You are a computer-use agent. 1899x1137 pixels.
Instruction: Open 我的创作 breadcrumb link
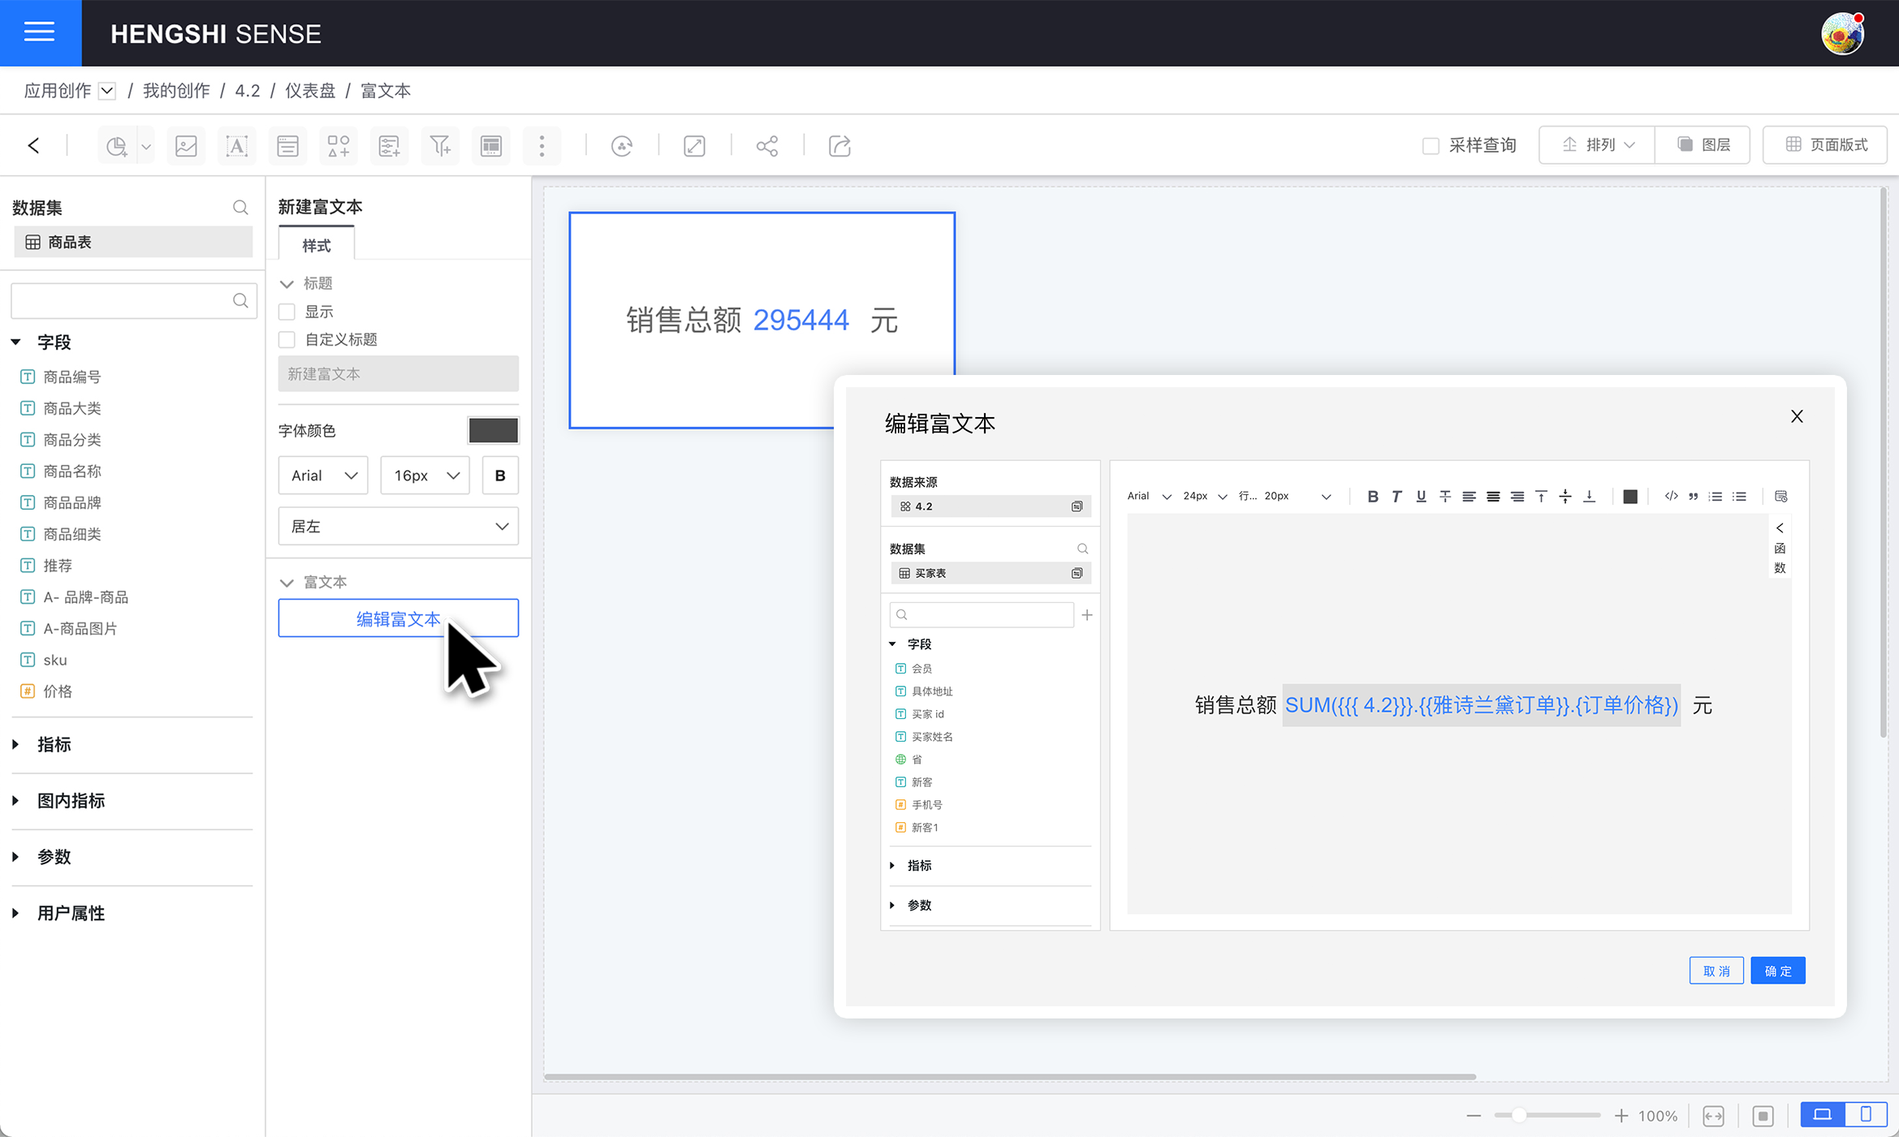pyautogui.click(x=176, y=91)
